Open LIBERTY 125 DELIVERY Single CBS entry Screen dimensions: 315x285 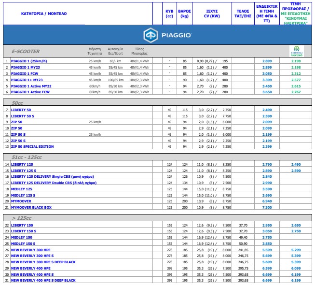click(53, 176)
